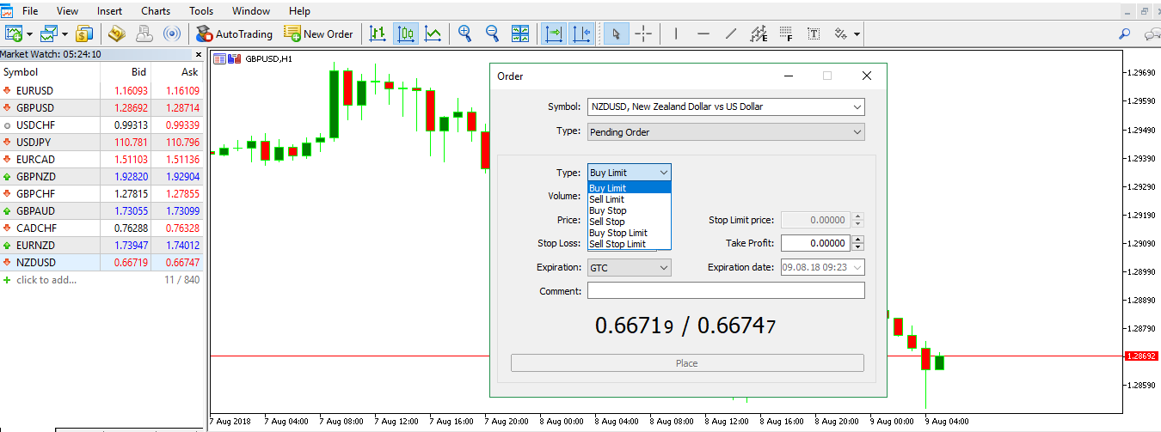Choose Sell Stop Limit from list
The height and width of the screenshot is (432, 1161).
click(x=630, y=244)
